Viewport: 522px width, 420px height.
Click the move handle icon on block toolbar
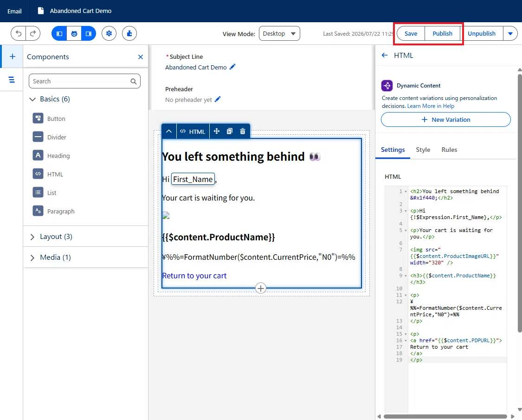click(x=216, y=131)
